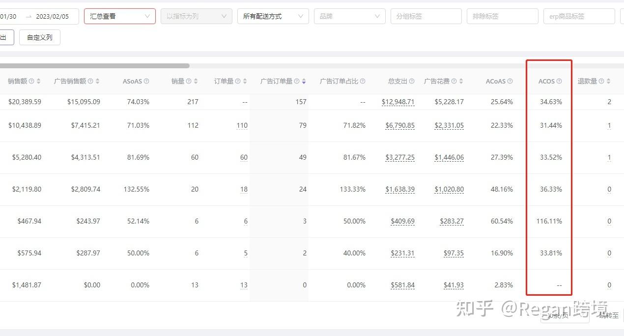624x336 pixels.
Task: Open ad spend link $1,020.80
Action: [449, 190]
